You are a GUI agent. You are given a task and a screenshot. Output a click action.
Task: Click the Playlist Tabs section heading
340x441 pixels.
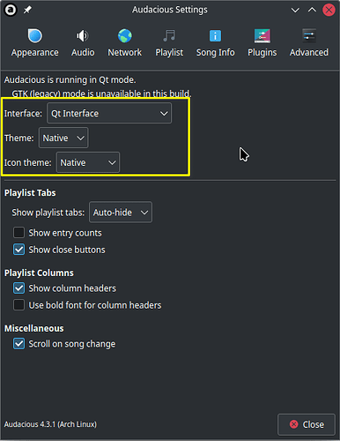click(x=30, y=193)
